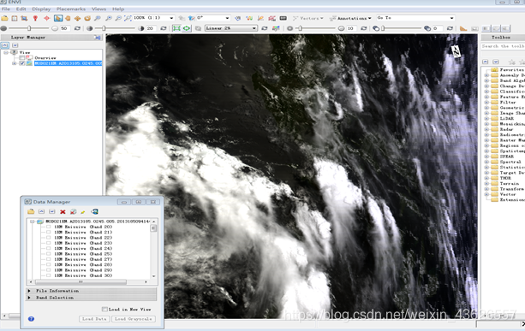The image size is (525, 331).
Task: Expand the File Information section
Action: click(91, 291)
